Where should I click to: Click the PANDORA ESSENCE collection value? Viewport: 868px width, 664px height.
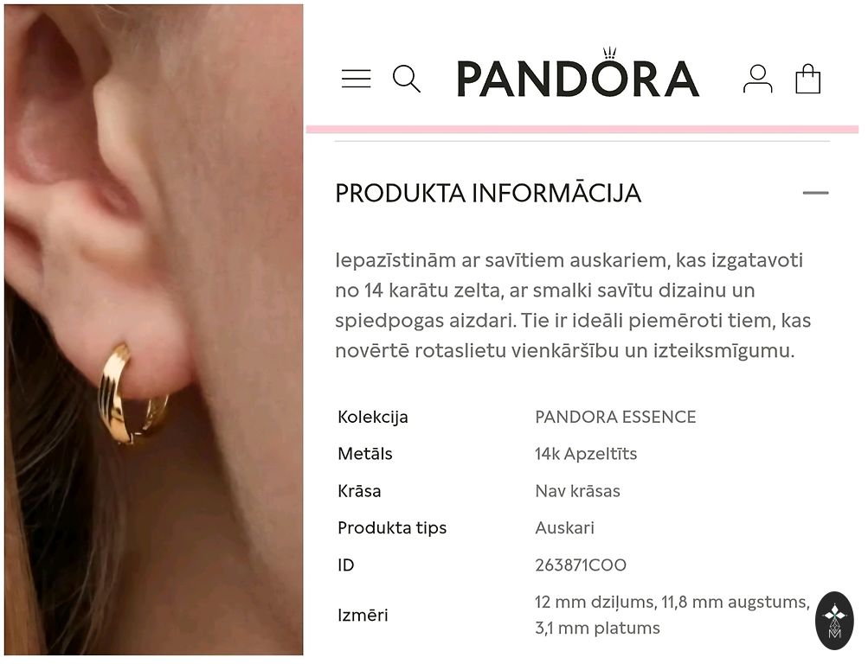[x=615, y=417]
